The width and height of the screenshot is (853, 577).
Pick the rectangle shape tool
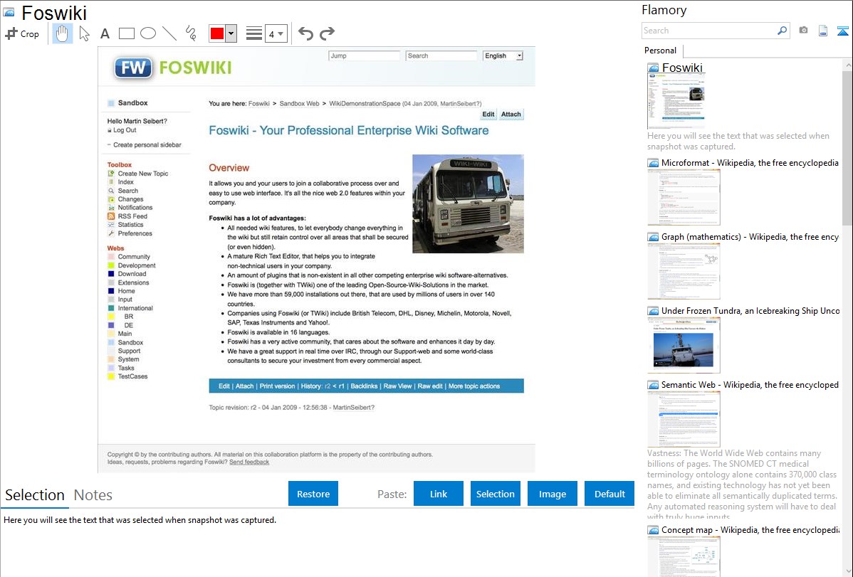(x=126, y=33)
